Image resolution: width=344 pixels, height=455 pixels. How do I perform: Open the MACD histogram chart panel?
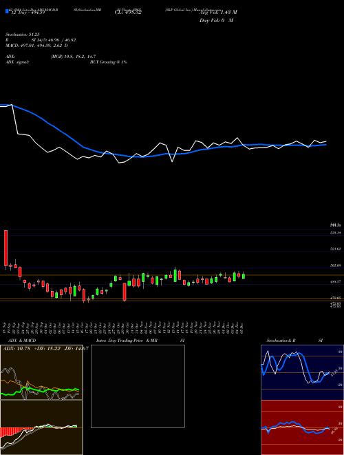41,427
